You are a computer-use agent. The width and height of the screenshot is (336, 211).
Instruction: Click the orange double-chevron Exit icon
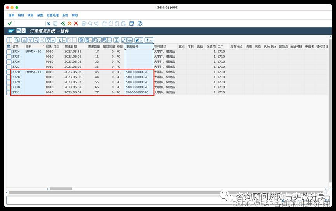pyautogui.click(x=70, y=24)
